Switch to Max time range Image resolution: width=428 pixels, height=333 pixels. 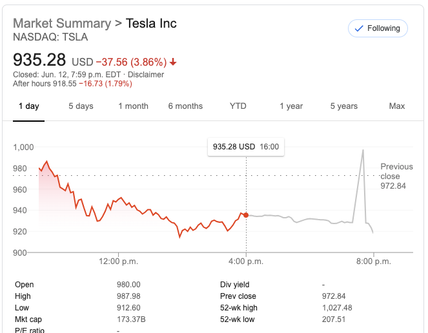[397, 106]
